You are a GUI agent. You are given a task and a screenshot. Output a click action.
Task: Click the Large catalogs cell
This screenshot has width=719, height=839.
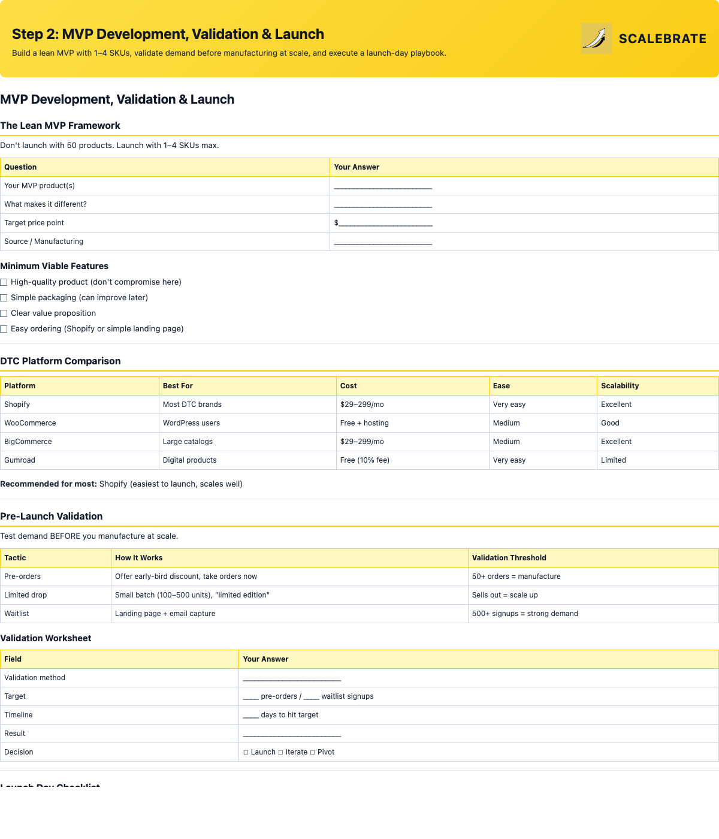click(247, 442)
